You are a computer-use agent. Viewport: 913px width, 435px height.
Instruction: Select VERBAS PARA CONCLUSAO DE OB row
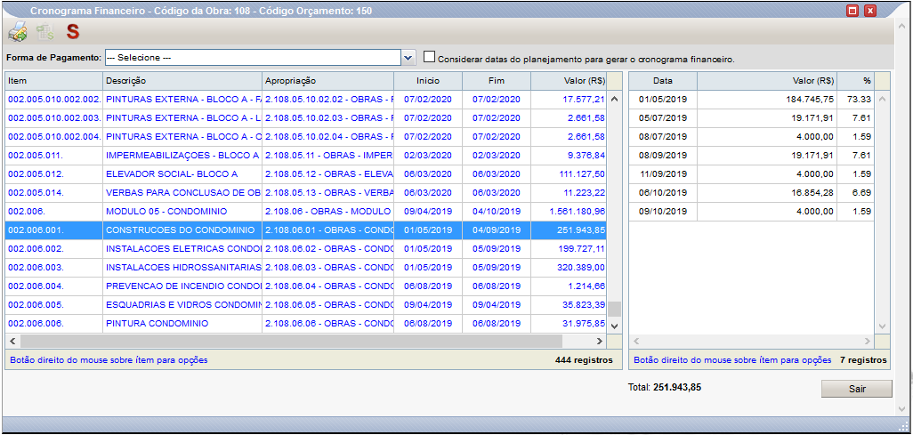[306, 193]
